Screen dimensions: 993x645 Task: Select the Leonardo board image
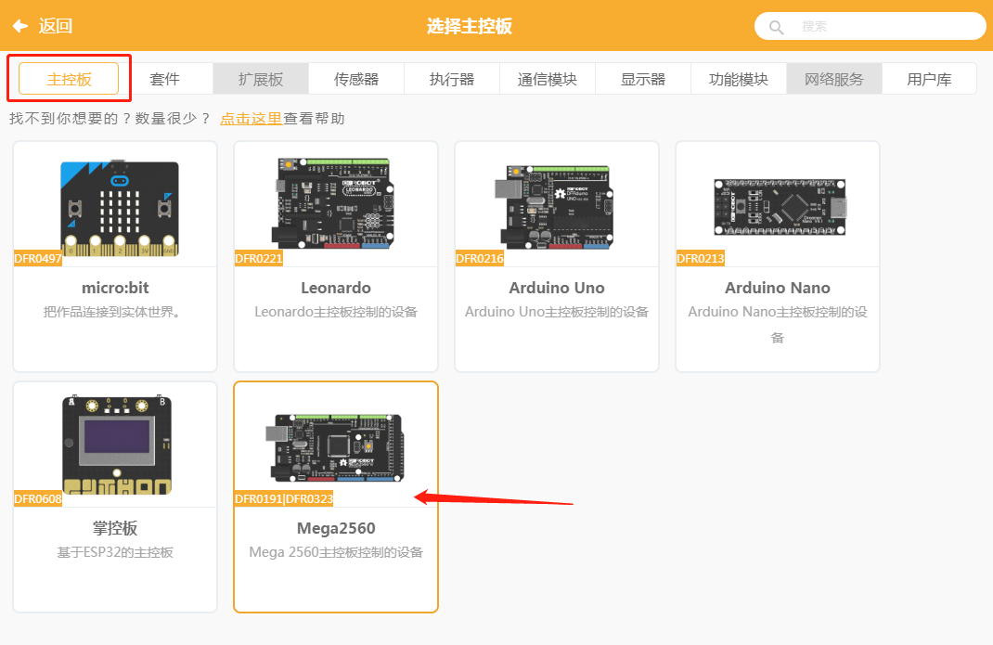(333, 202)
